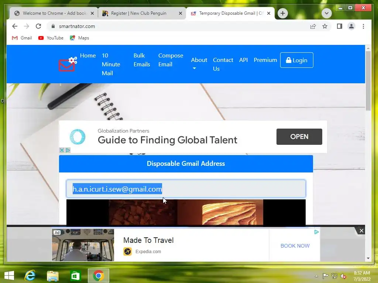Click the video ad thumbnail below the email

click(x=186, y=212)
